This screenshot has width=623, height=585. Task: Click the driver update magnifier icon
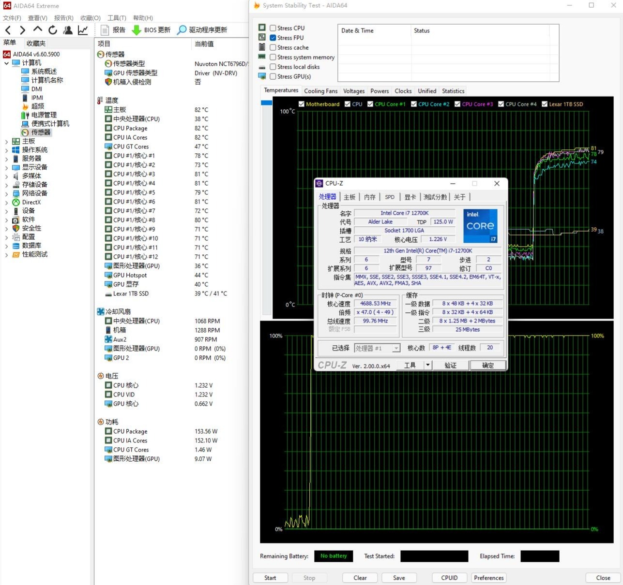(182, 30)
